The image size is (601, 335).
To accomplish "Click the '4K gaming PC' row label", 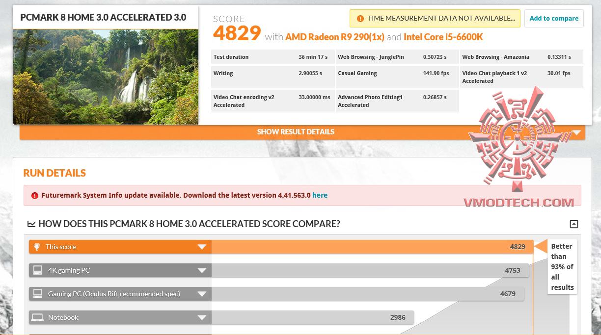I will tap(69, 270).
